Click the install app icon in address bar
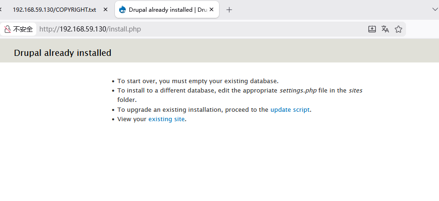This screenshot has width=439, height=201. [372, 29]
